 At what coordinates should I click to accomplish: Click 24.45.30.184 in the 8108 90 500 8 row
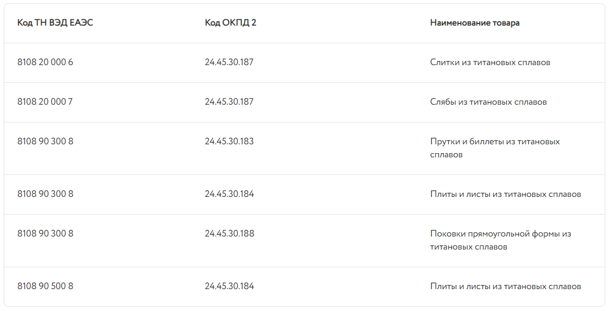(x=229, y=287)
